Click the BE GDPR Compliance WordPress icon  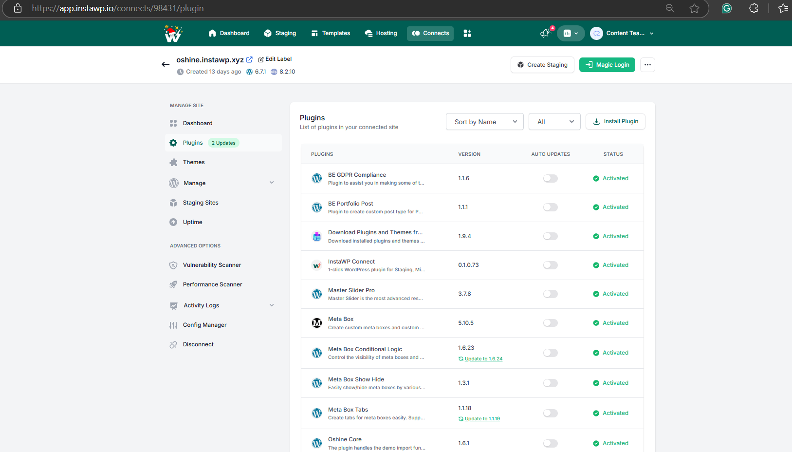coord(317,178)
